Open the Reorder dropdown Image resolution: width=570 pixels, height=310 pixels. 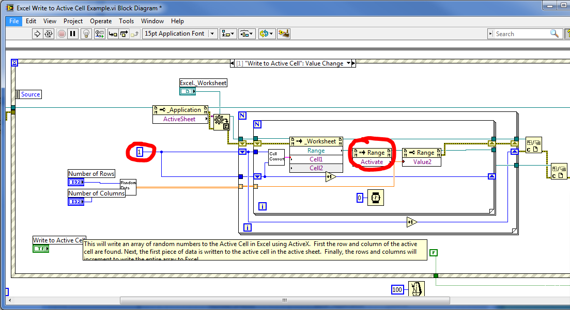[x=267, y=34]
